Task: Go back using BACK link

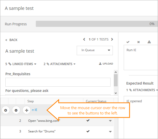Action: coord(11,40)
